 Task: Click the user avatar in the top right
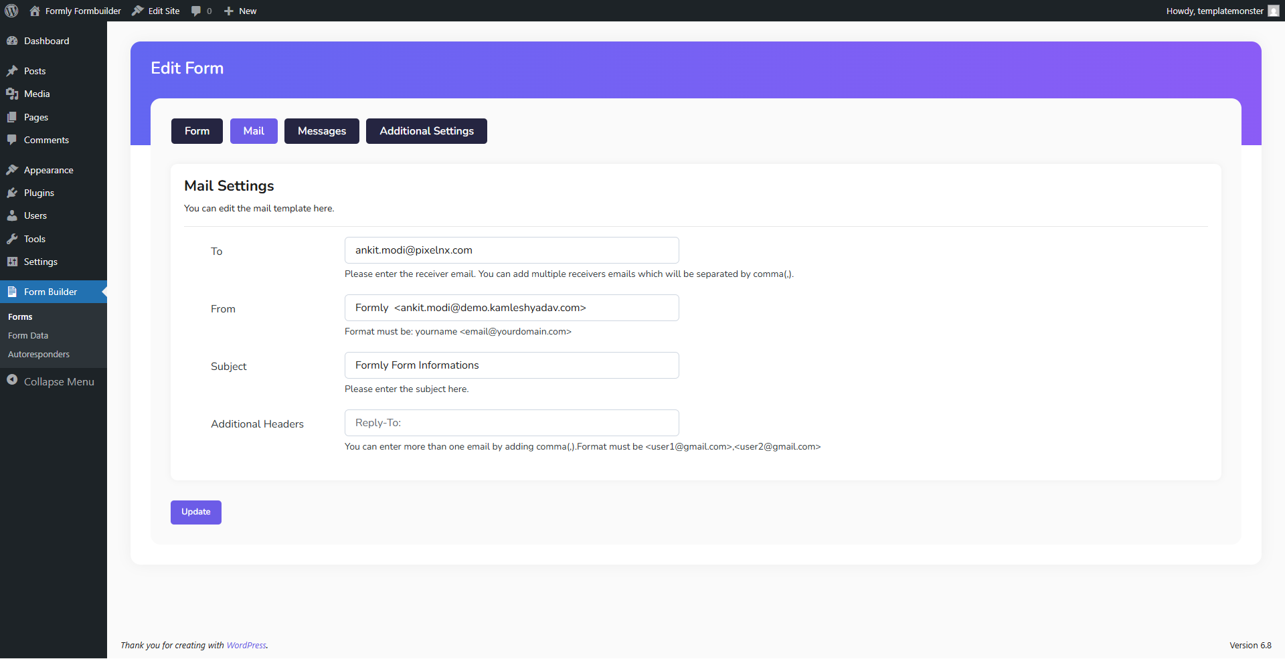tap(1274, 11)
